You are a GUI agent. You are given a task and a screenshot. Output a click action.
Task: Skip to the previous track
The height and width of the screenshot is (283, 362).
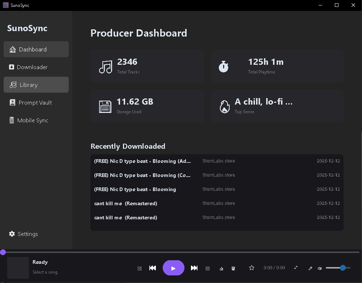(153, 268)
